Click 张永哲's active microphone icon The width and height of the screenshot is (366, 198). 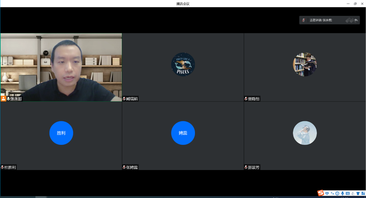click(8, 99)
